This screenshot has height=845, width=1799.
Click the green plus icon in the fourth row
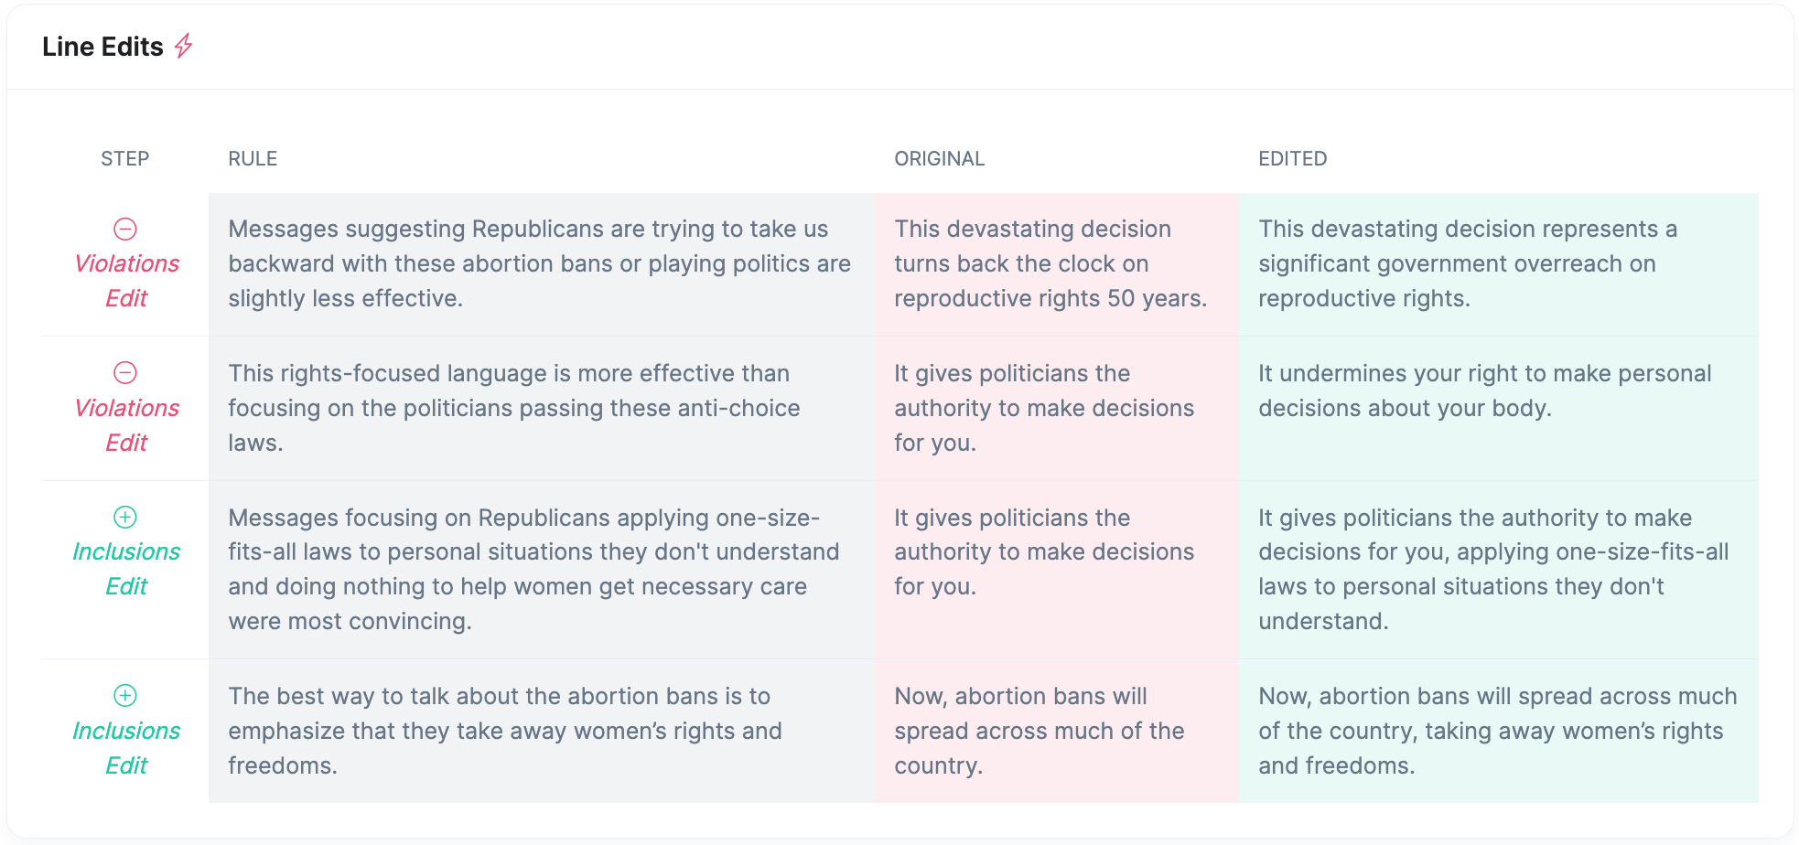tap(125, 695)
